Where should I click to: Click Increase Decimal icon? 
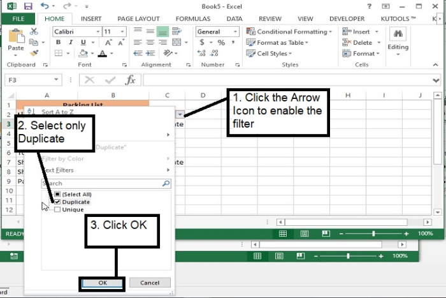201,53
